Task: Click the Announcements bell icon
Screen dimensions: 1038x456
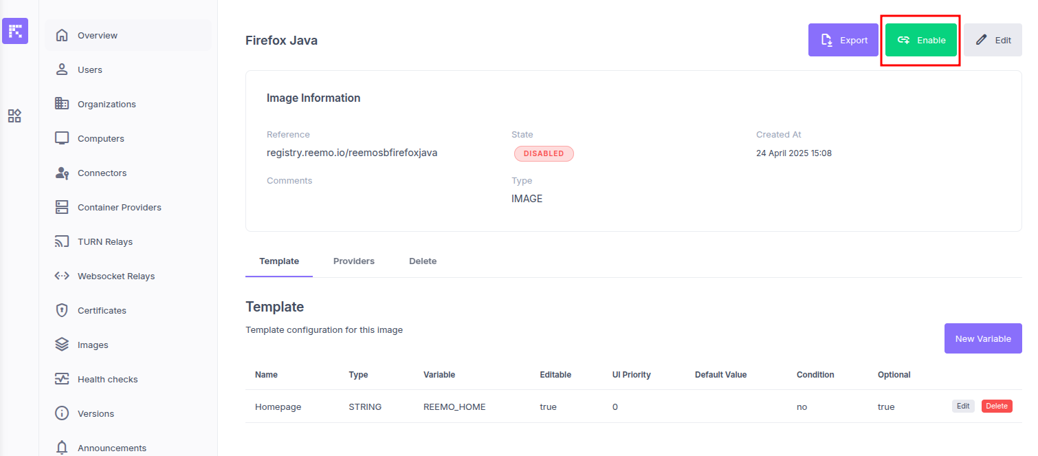Action: (x=62, y=448)
